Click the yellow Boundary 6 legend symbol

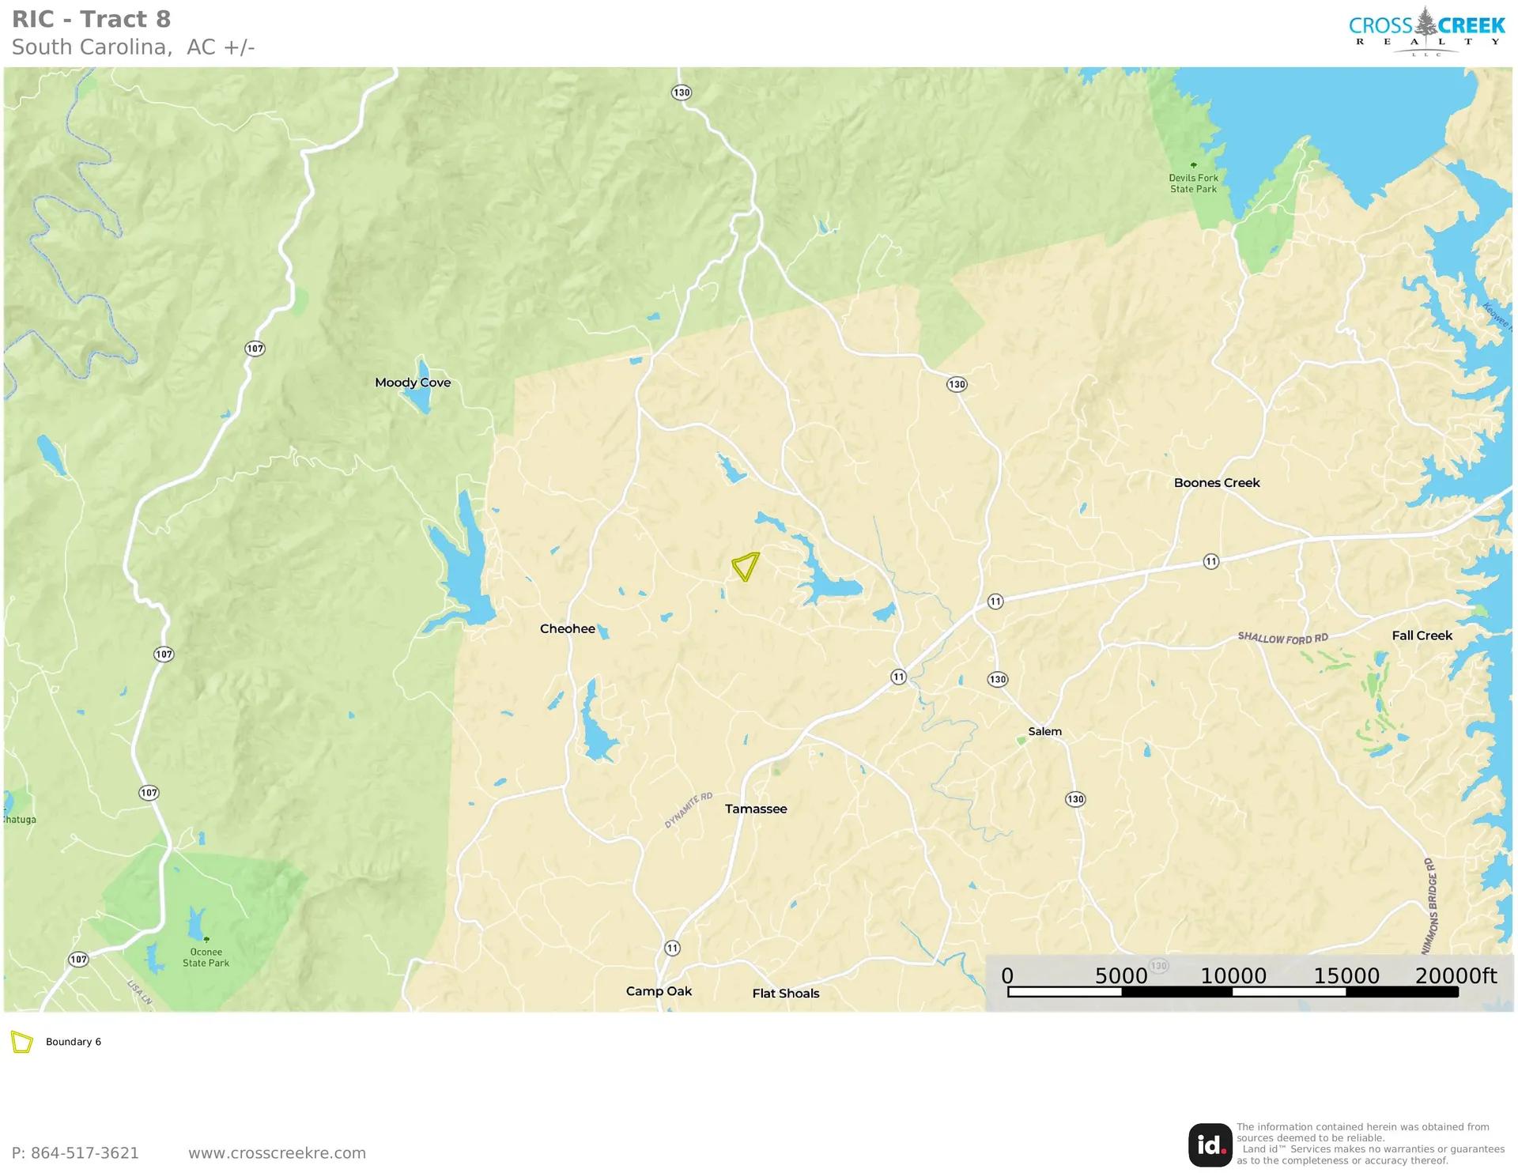(x=22, y=1042)
